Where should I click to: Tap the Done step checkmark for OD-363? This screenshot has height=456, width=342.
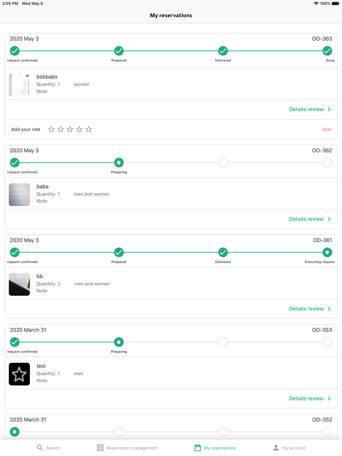(x=327, y=51)
